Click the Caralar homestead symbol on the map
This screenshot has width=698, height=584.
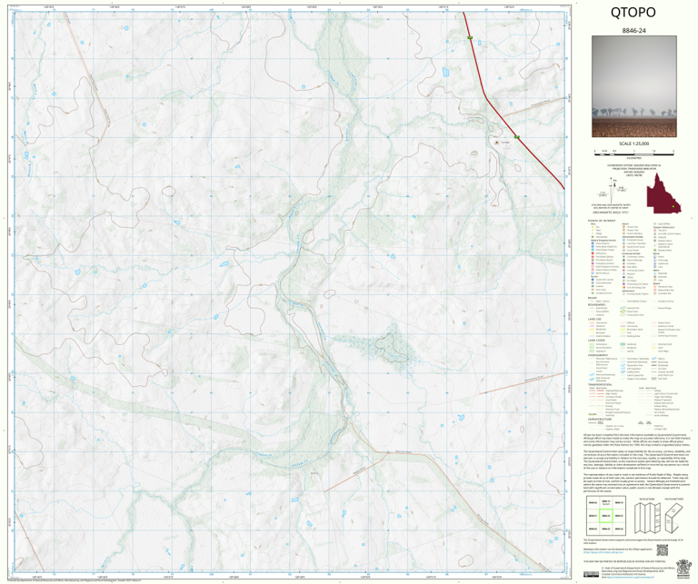pos(497,143)
